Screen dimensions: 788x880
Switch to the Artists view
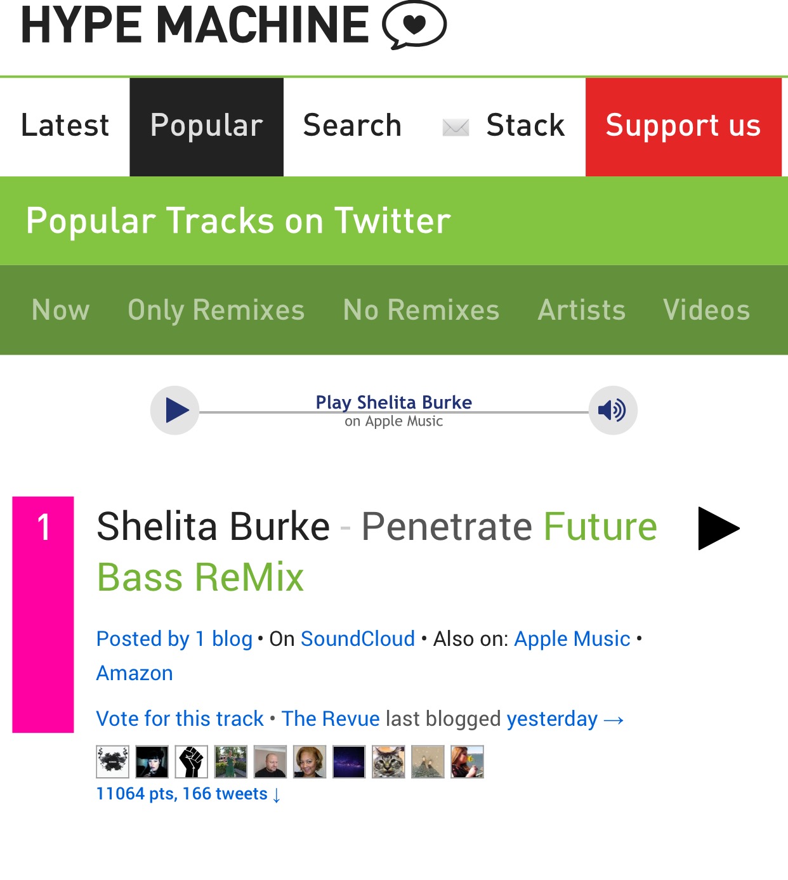point(582,310)
